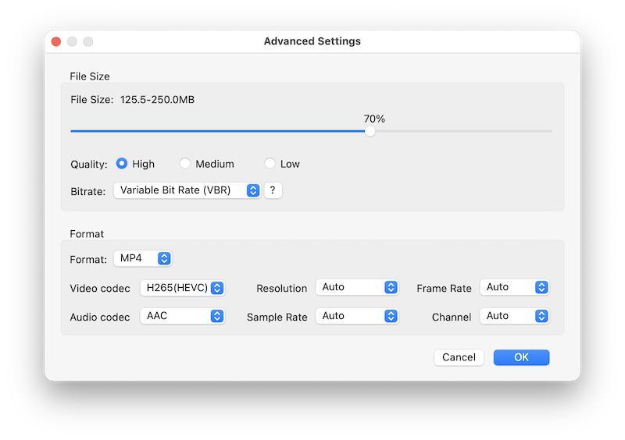This screenshot has height=440, width=625.
Task: Click the unfilled gray slider track beyond 70%
Action: [463, 131]
